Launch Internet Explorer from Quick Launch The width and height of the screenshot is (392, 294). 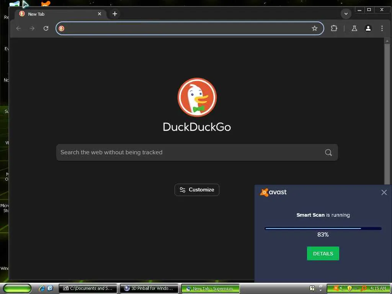coord(42,288)
